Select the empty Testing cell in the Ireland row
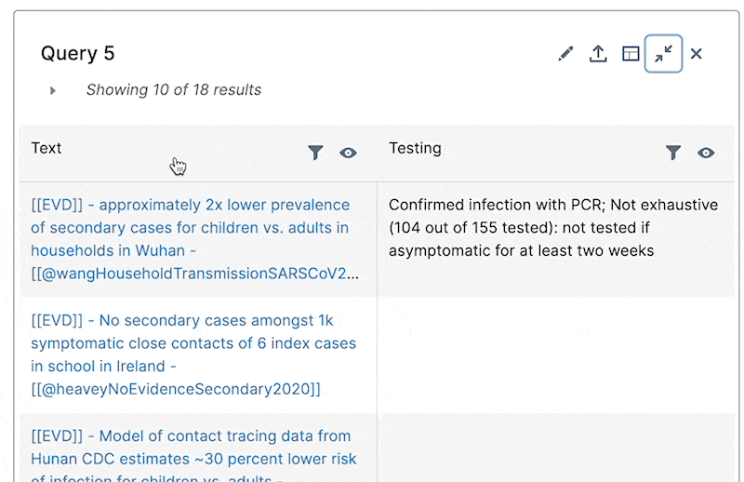Screen dimensions: 744x482 tap(555, 355)
